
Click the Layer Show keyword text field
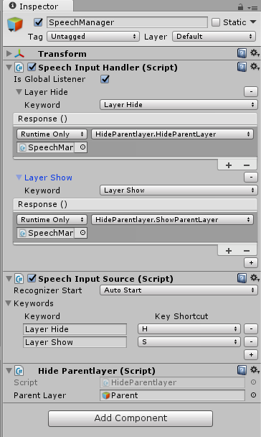(75, 342)
